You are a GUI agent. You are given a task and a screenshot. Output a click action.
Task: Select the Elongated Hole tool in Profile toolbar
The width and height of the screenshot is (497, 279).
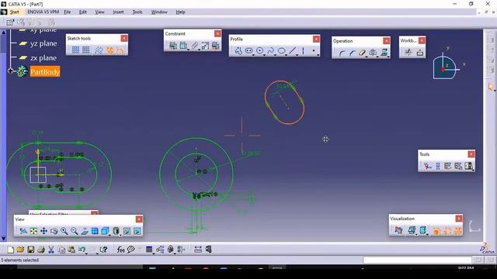tap(248, 50)
